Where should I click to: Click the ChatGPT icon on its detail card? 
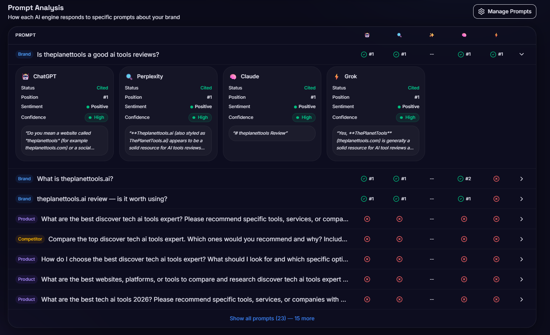(25, 76)
